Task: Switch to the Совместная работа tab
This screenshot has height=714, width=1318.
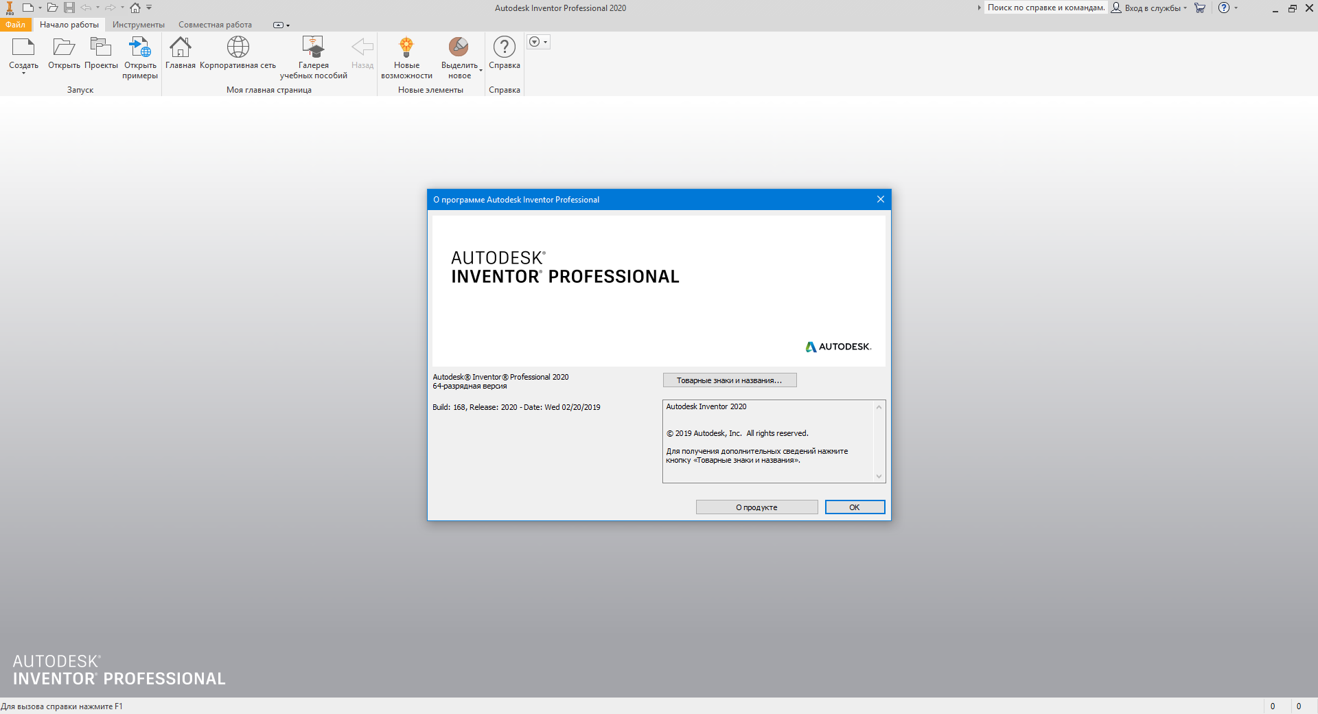Action: [215, 25]
